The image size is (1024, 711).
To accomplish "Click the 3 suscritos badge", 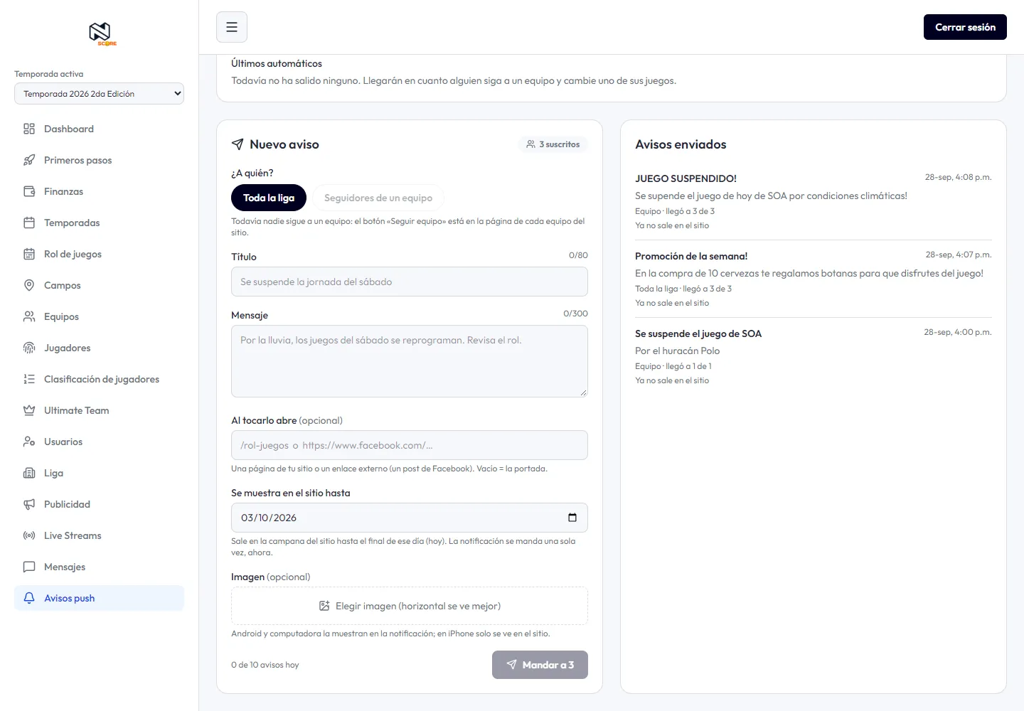I will 553,144.
